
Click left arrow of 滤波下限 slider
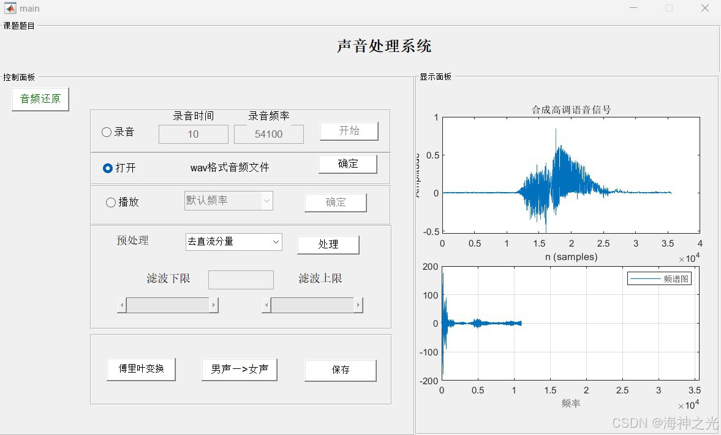(x=122, y=305)
